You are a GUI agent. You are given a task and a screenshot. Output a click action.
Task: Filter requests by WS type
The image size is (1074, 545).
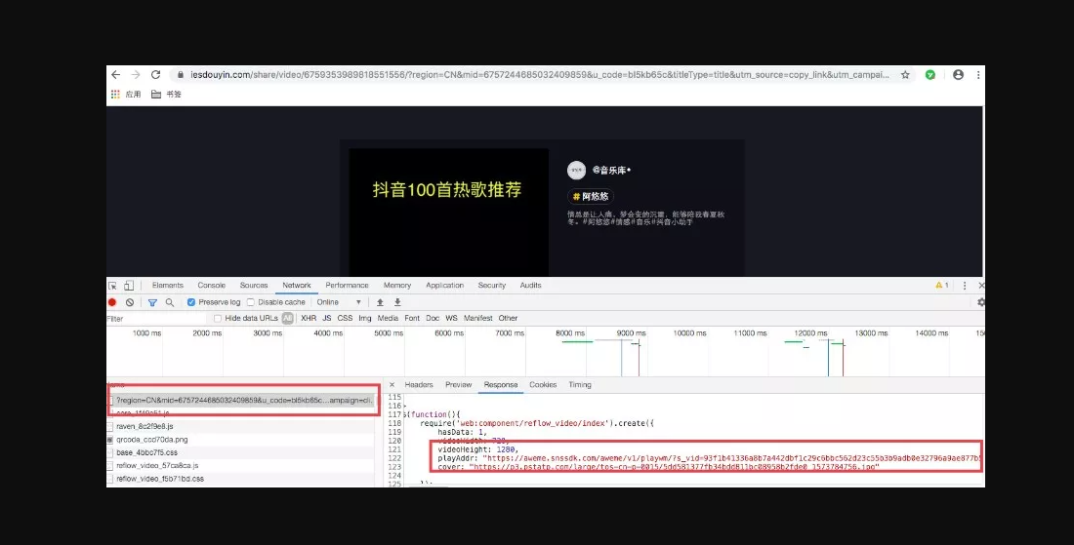coord(451,318)
